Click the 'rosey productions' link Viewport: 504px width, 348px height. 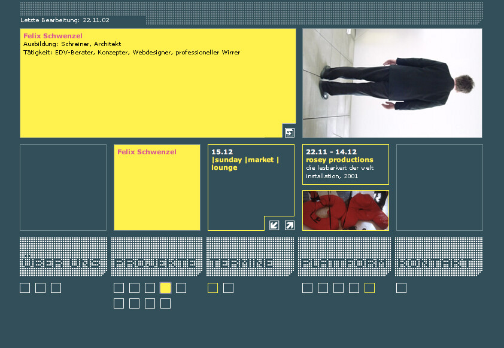pos(339,160)
